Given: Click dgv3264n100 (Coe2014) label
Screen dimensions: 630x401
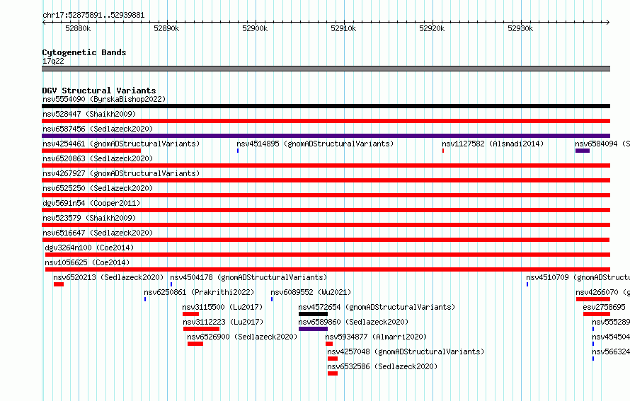Looking at the screenshot, I should [x=89, y=248].
